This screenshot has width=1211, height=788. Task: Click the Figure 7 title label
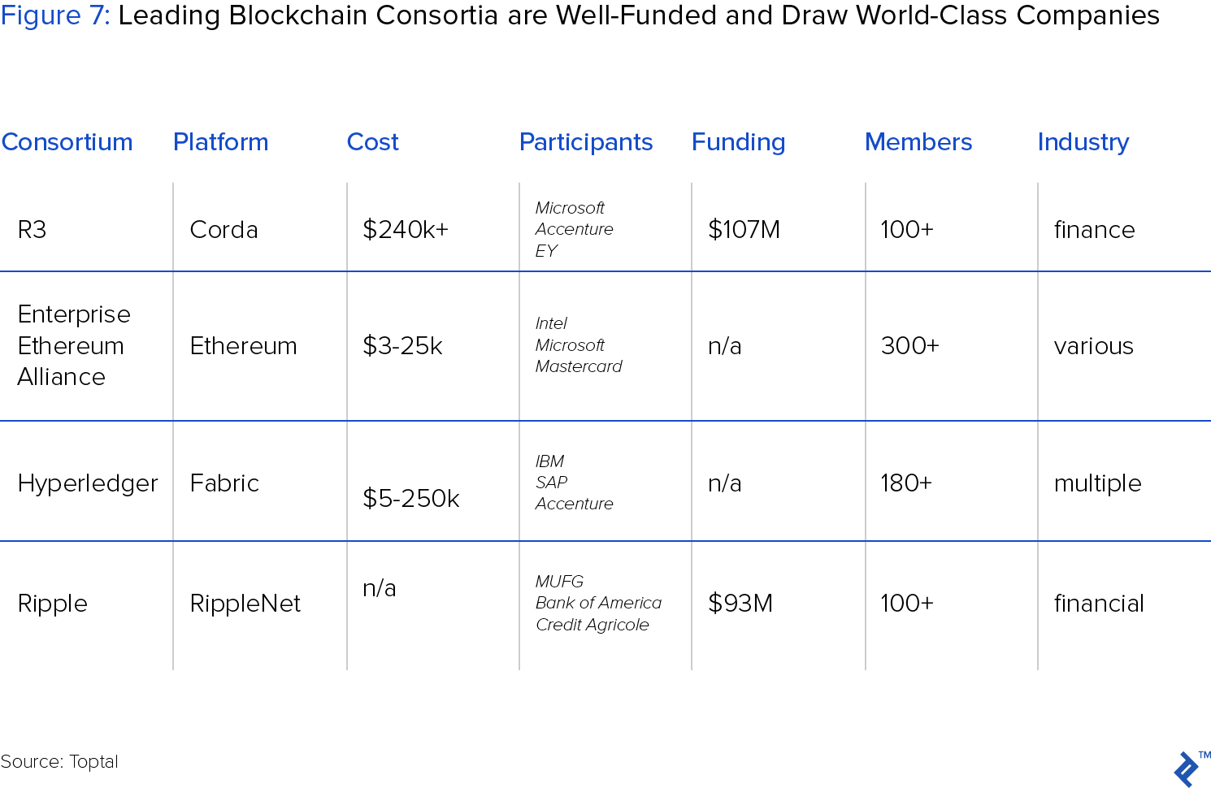[x=55, y=16]
